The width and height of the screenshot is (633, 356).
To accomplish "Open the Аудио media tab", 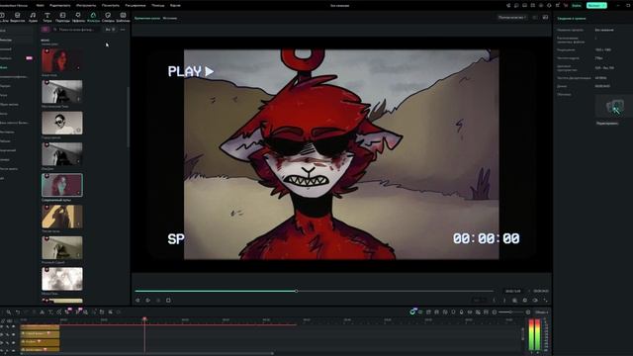I will point(33,17).
